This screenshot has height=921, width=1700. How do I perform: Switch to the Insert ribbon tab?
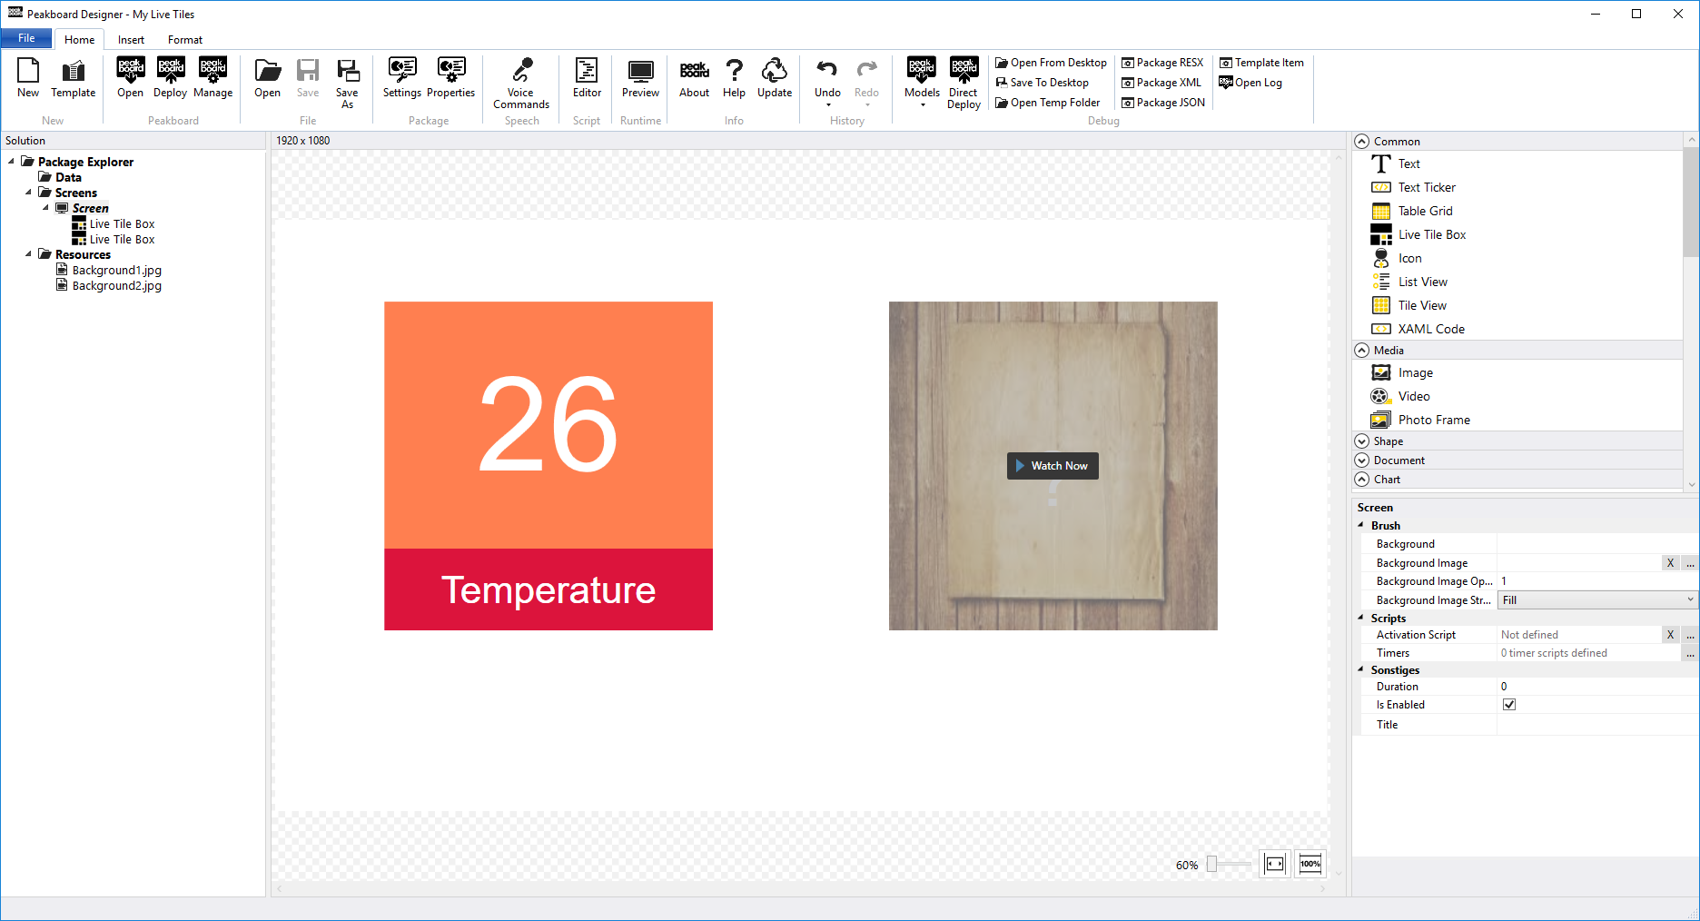click(131, 39)
